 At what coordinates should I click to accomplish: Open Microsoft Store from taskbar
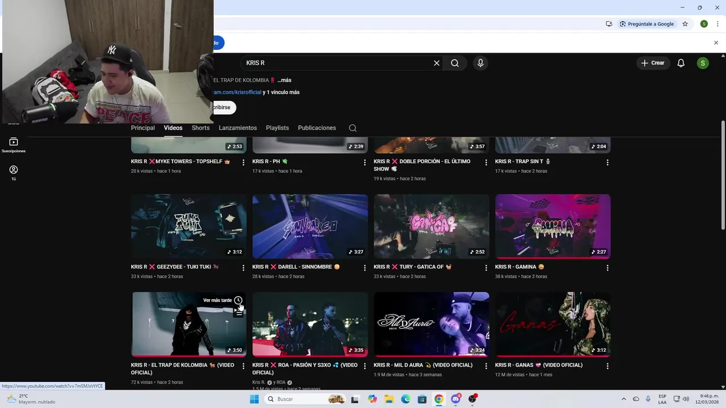pos(422,399)
